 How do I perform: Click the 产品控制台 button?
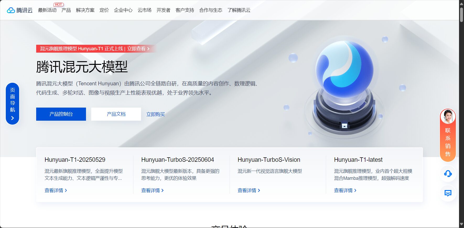tap(61, 114)
